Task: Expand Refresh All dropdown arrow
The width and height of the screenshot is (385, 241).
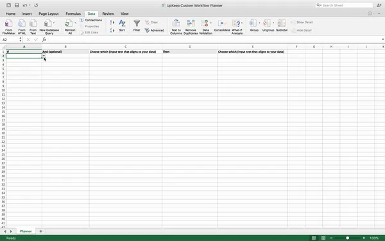Action: pyautogui.click(x=75, y=23)
